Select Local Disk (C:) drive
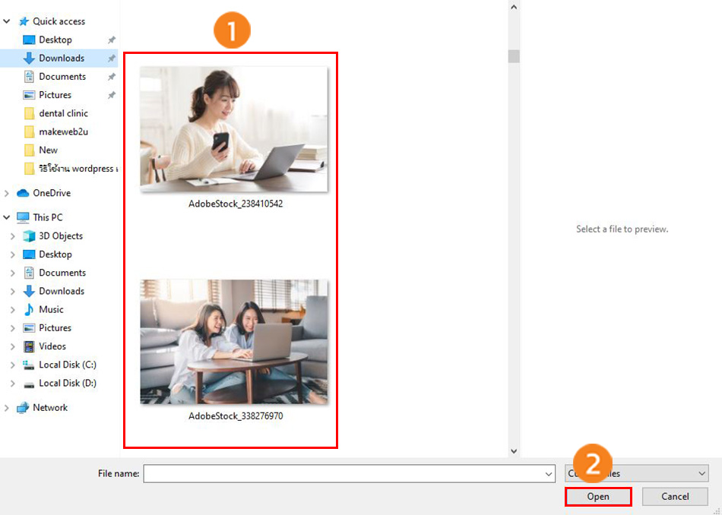Viewport: 722px width, 515px height. [x=67, y=365]
